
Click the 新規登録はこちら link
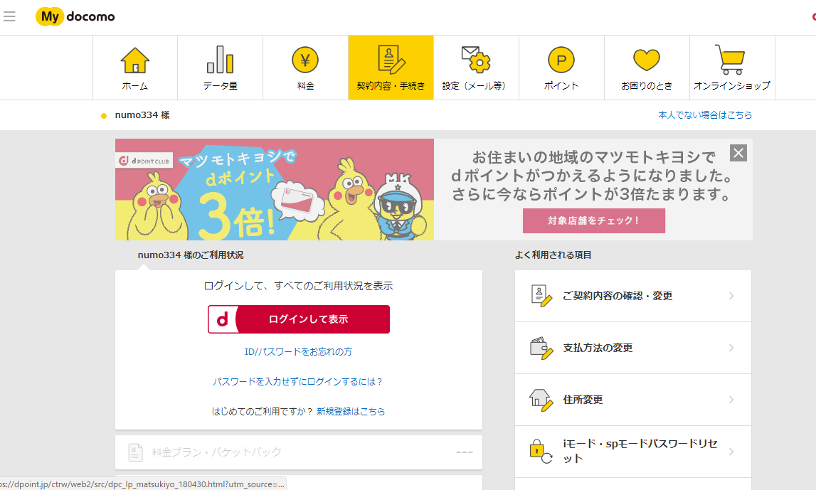[x=351, y=411]
